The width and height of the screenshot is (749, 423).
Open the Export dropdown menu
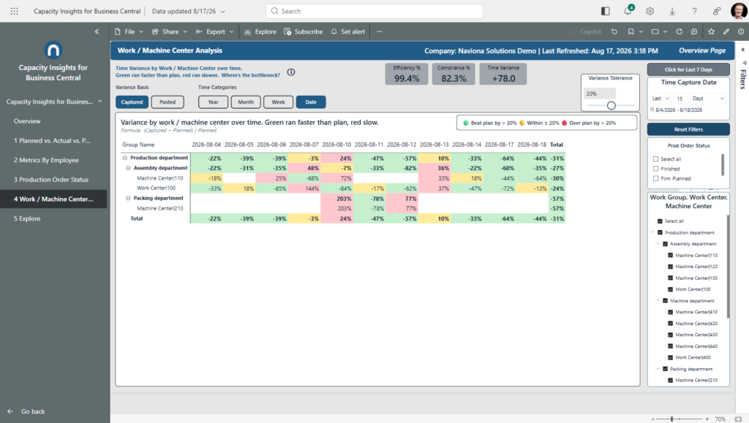(214, 31)
